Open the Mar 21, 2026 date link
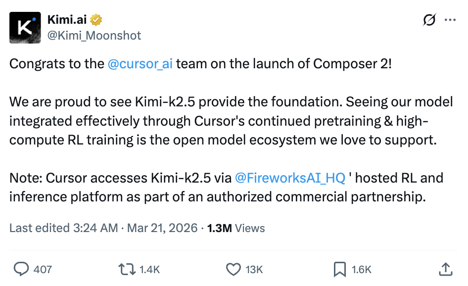 (162, 228)
